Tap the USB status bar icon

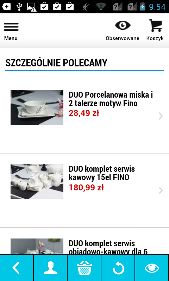[x=19, y=7]
